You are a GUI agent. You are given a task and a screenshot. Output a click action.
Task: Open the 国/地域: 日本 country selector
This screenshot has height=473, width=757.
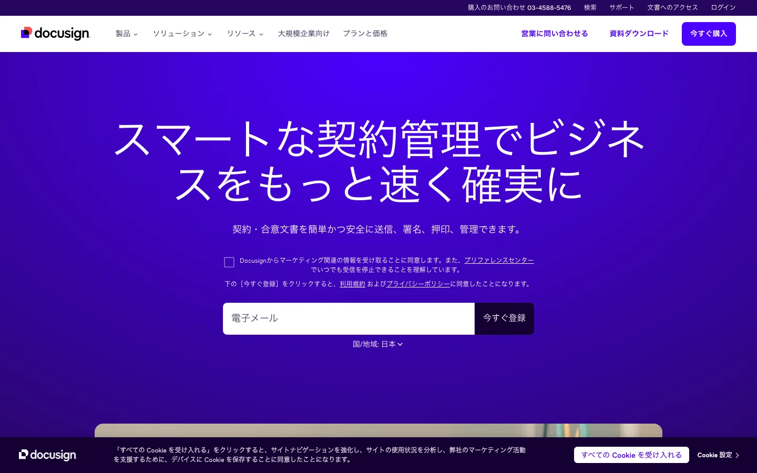coord(378,344)
